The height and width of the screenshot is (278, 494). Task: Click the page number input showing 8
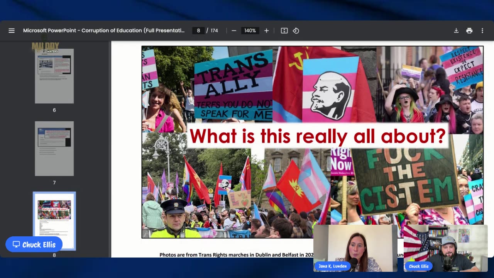[198, 31]
